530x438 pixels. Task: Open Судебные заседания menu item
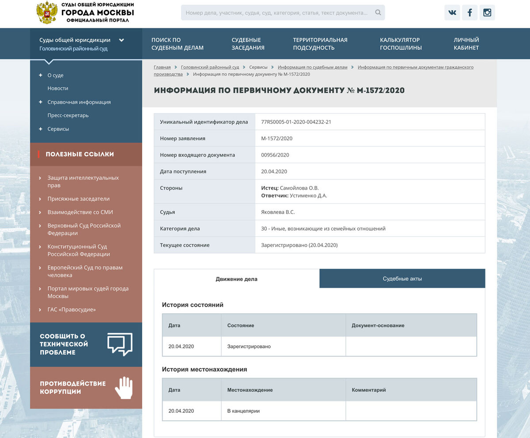pos(248,44)
